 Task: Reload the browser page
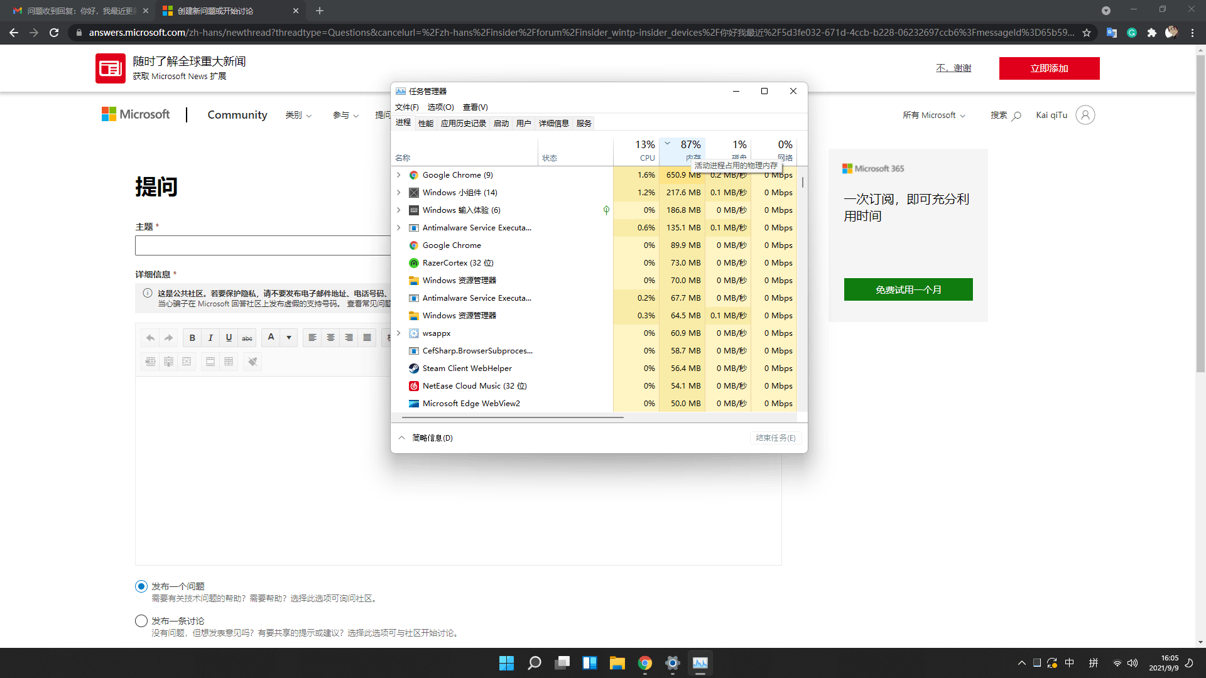[54, 33]
